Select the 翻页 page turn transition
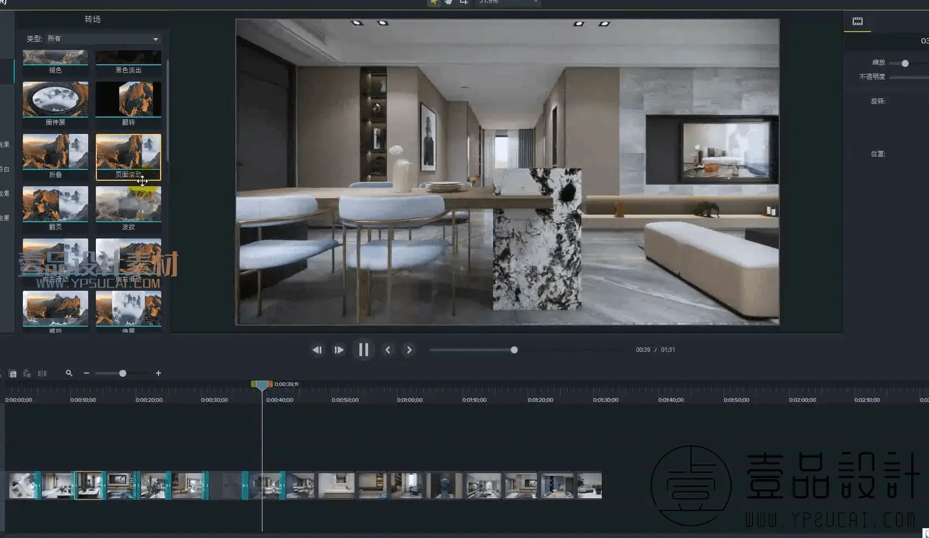This screenshot has width=929, height=538. pyautogui.click(x=55, y=204)
